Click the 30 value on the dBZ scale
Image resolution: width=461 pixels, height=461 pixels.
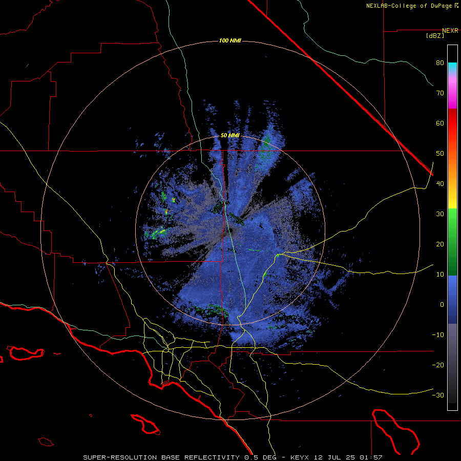click(x=440, y=214)
